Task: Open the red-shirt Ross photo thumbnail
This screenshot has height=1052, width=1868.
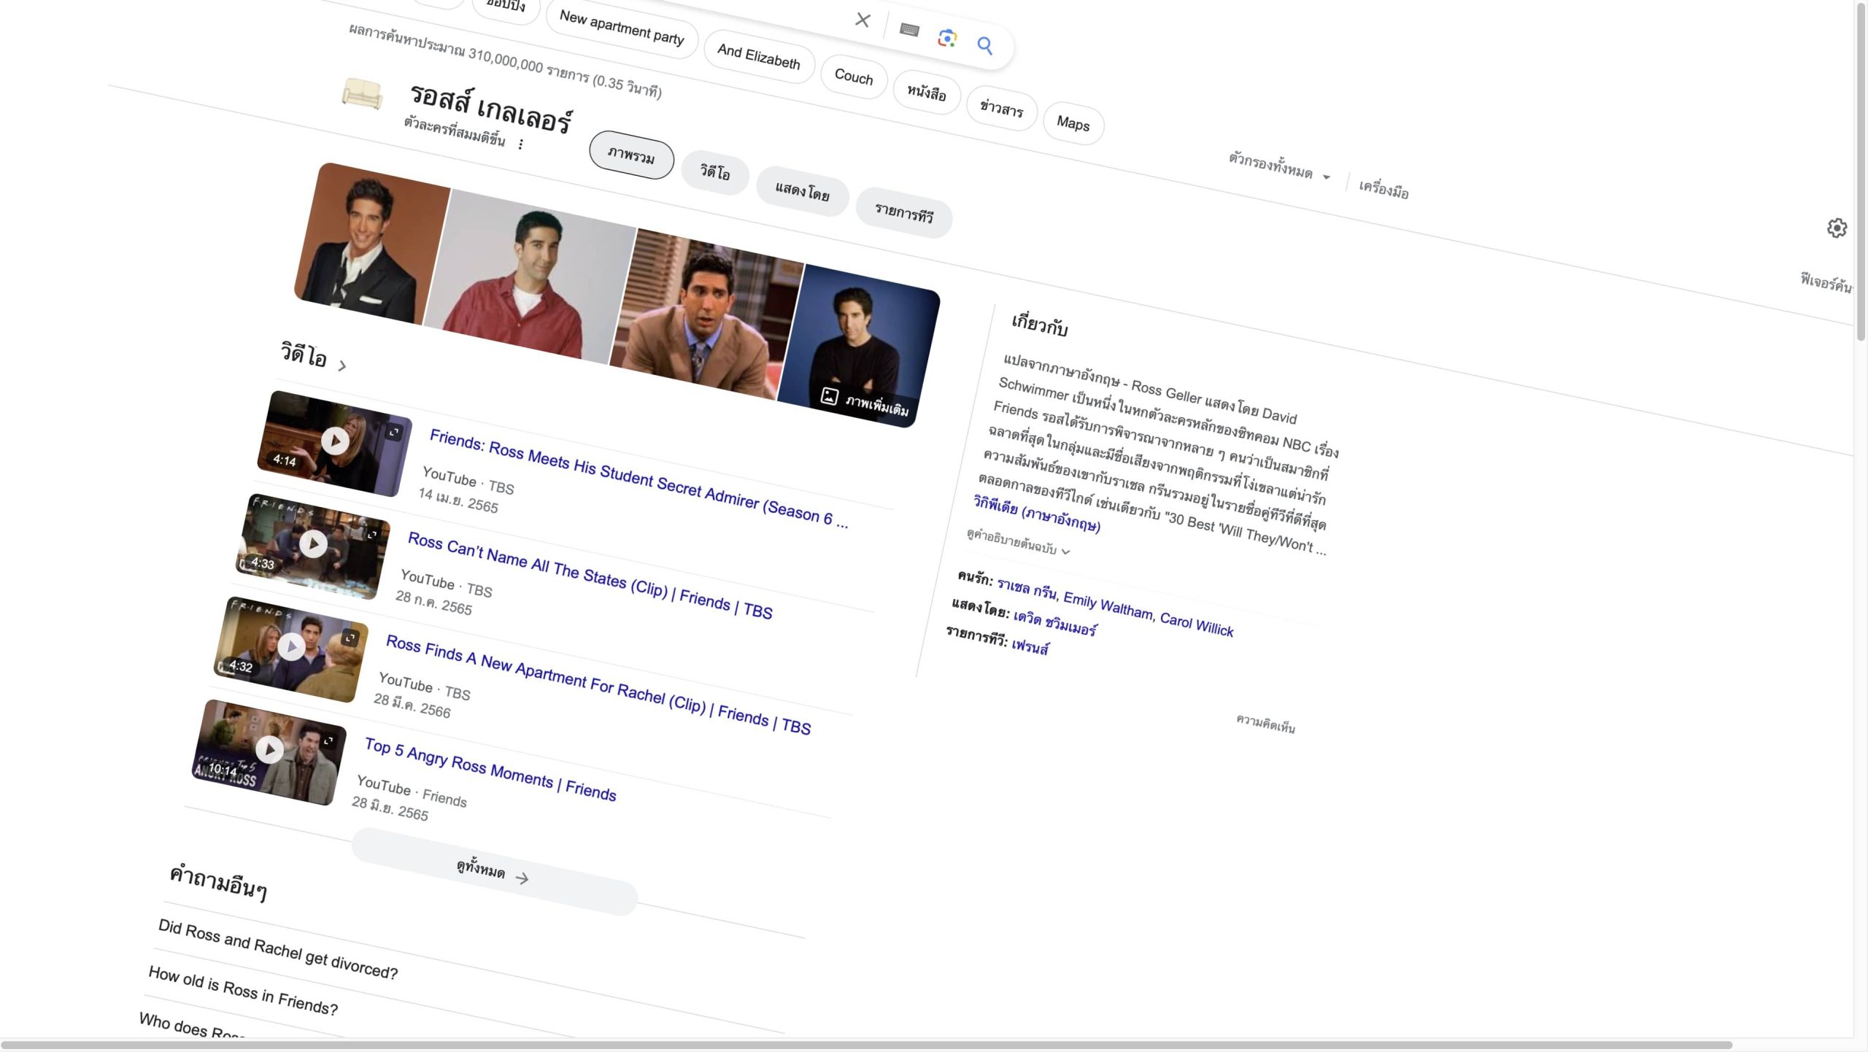Action: tap(530, 276)
